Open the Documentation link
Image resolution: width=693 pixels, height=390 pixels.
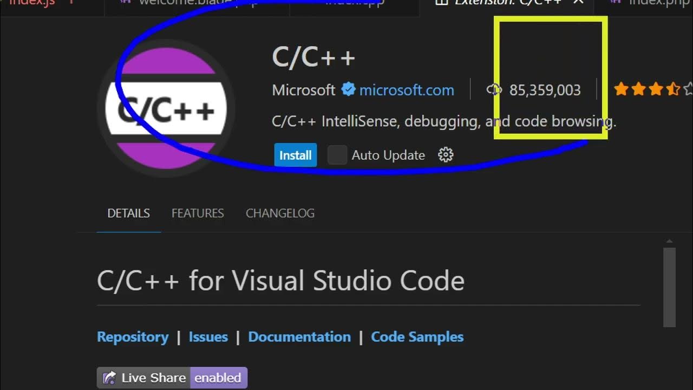(299, 337)
